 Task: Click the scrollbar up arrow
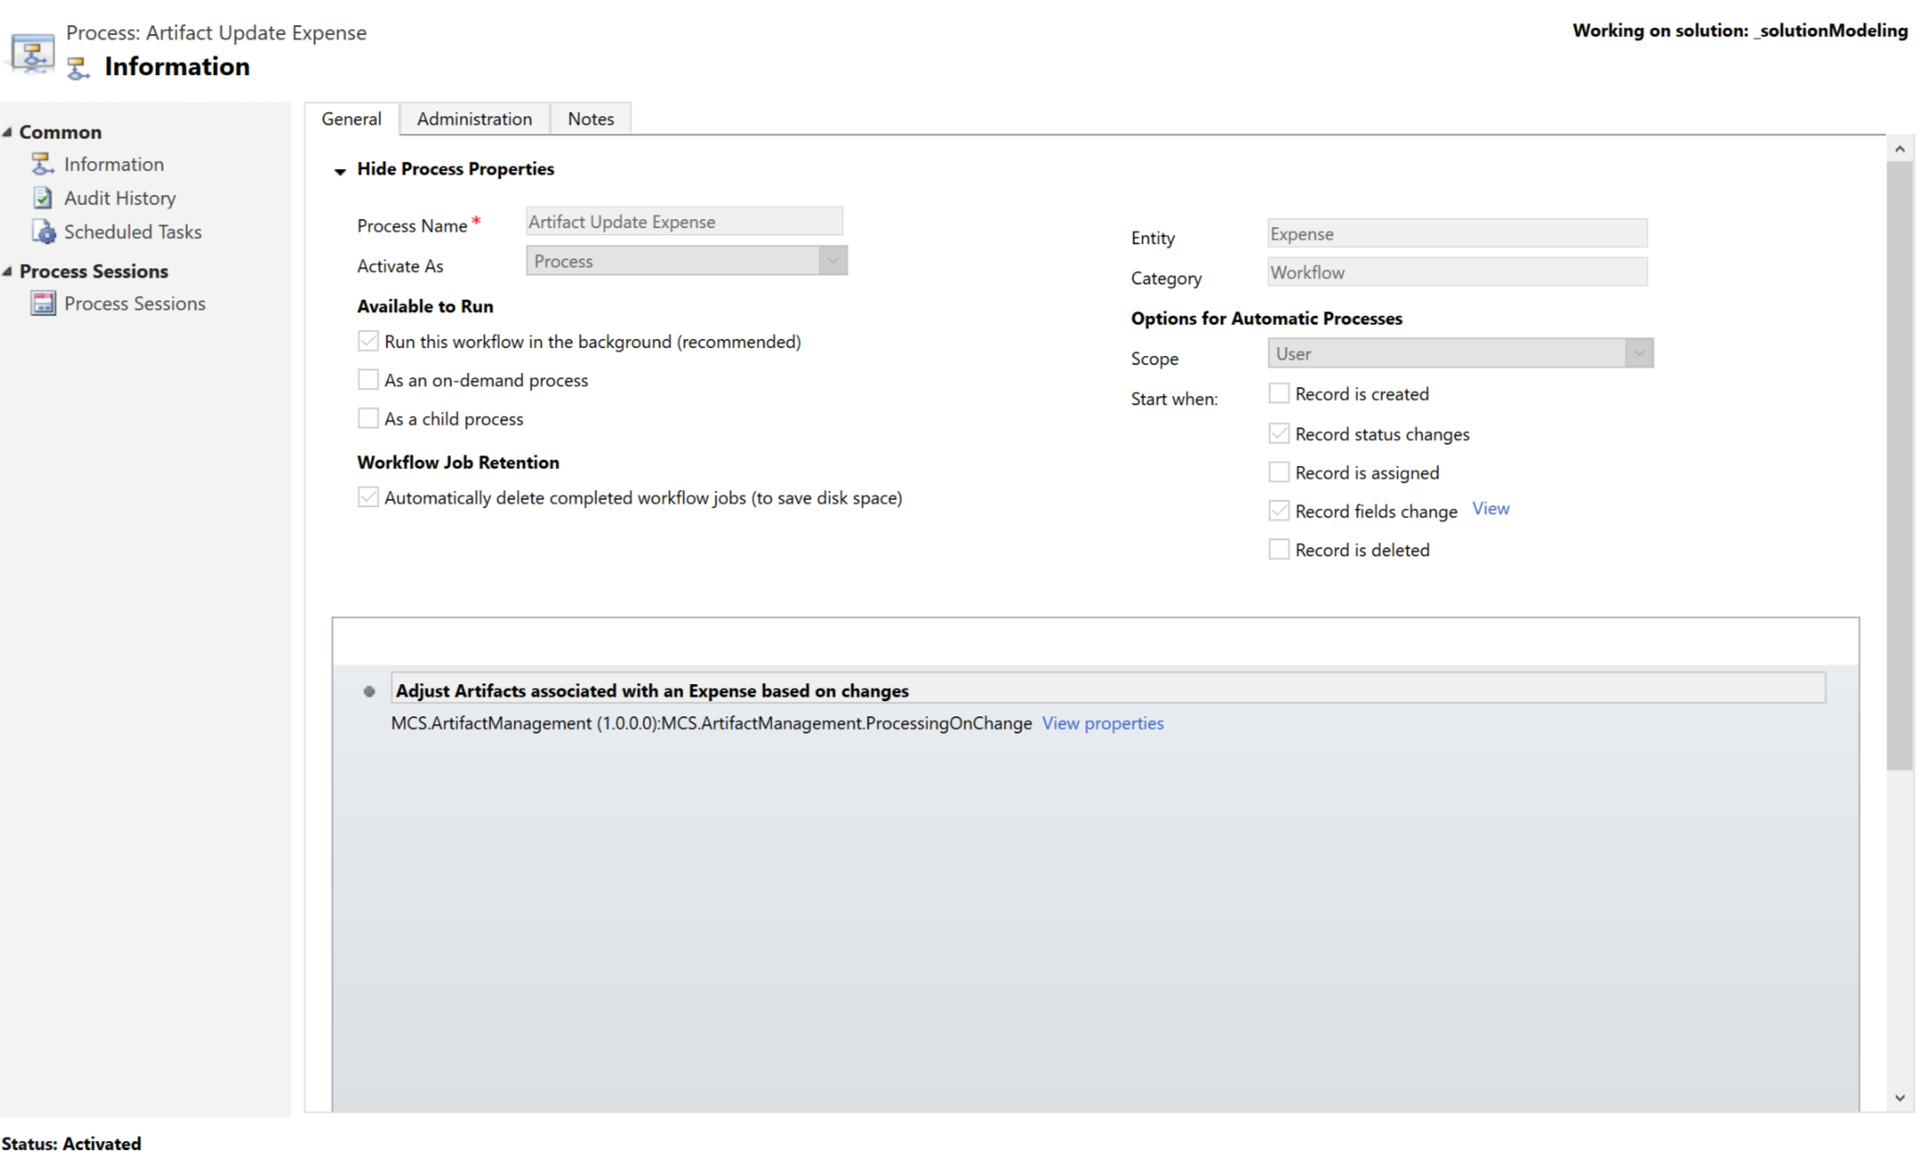[1900, 148]
